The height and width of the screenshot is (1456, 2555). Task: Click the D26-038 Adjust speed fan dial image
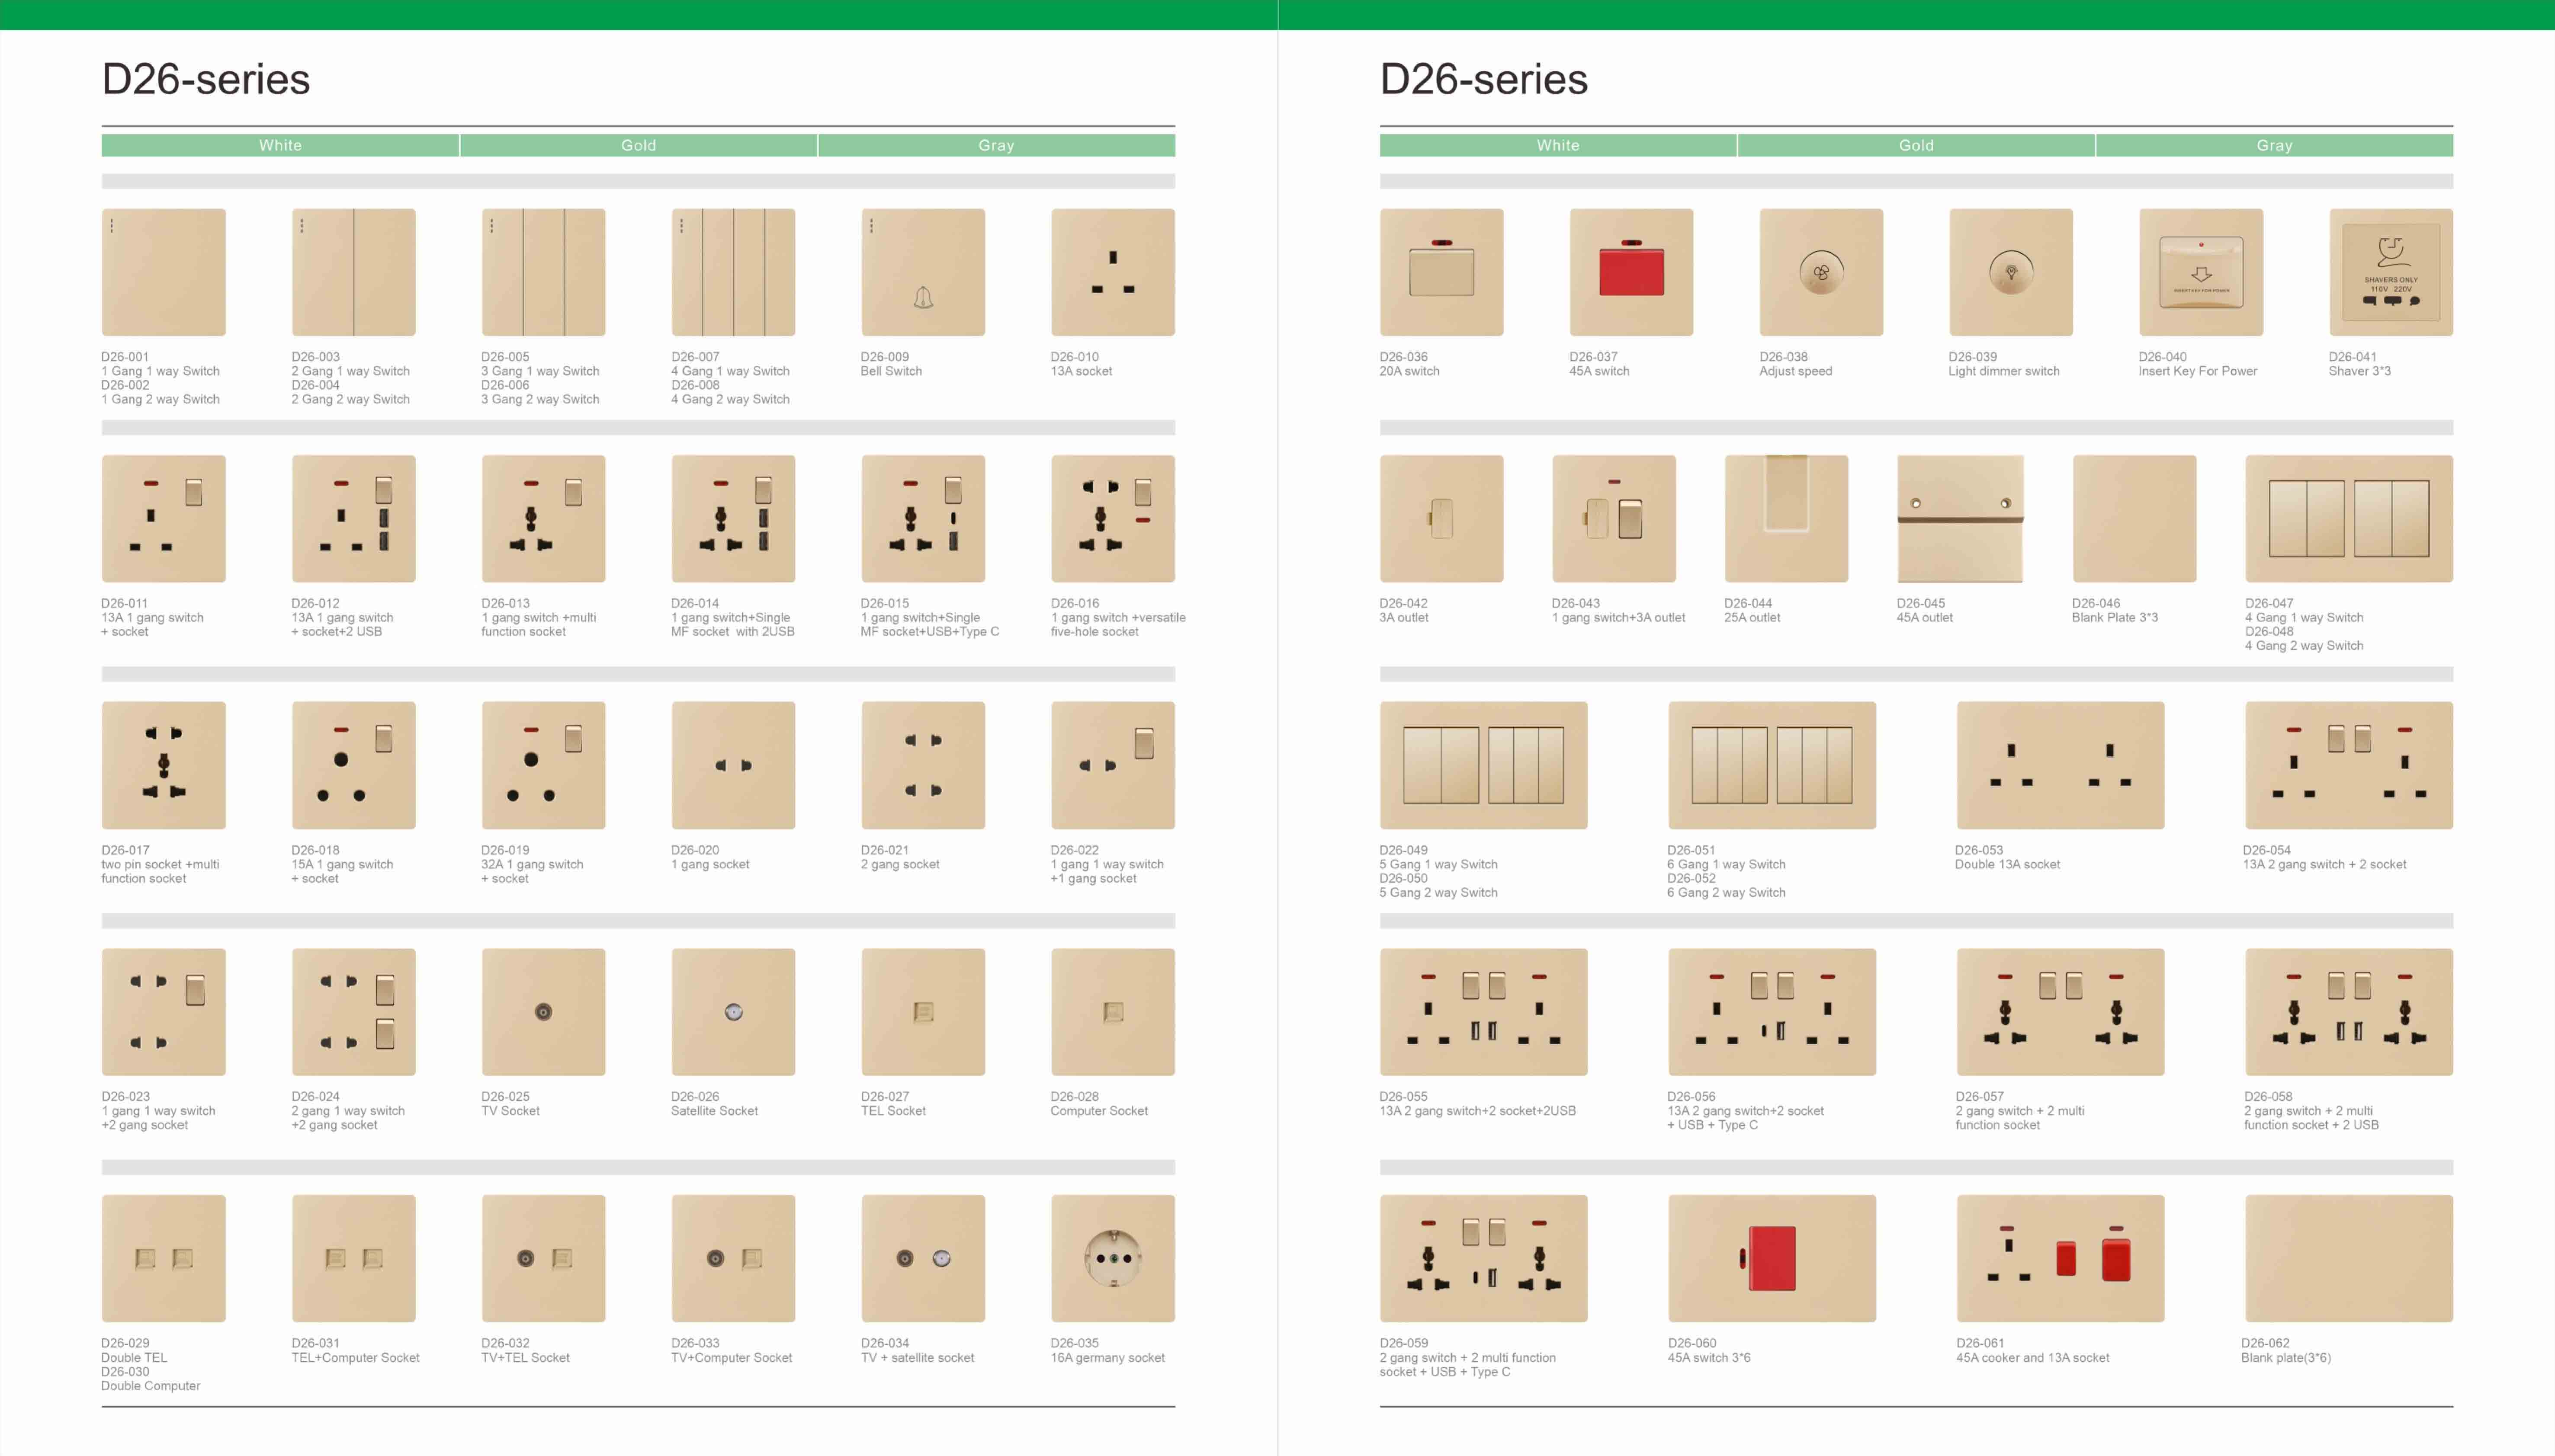pyautogui.click(x=1822, y=272)
